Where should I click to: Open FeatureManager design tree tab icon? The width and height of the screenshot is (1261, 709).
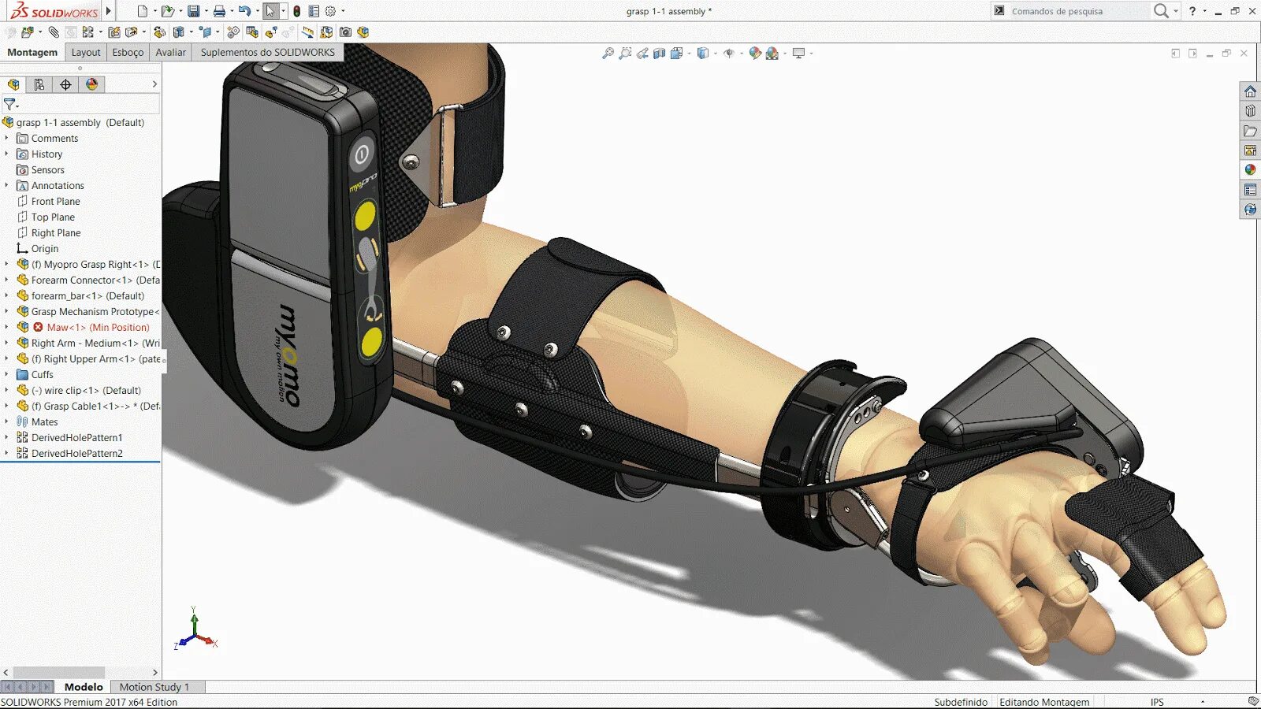click(13, 84)
